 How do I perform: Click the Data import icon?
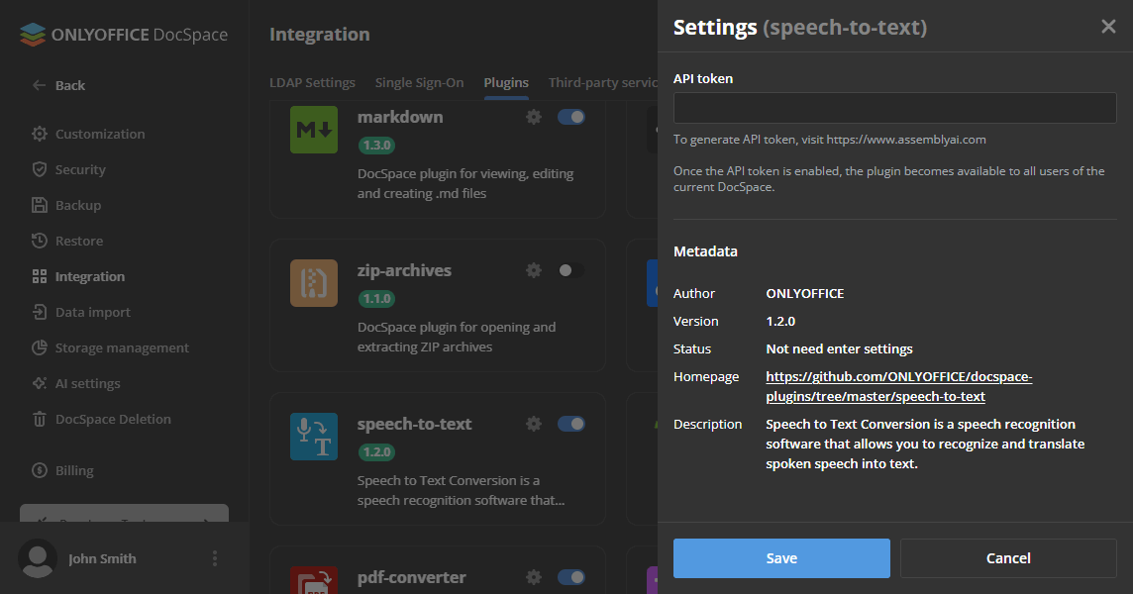tap(39, 312)
